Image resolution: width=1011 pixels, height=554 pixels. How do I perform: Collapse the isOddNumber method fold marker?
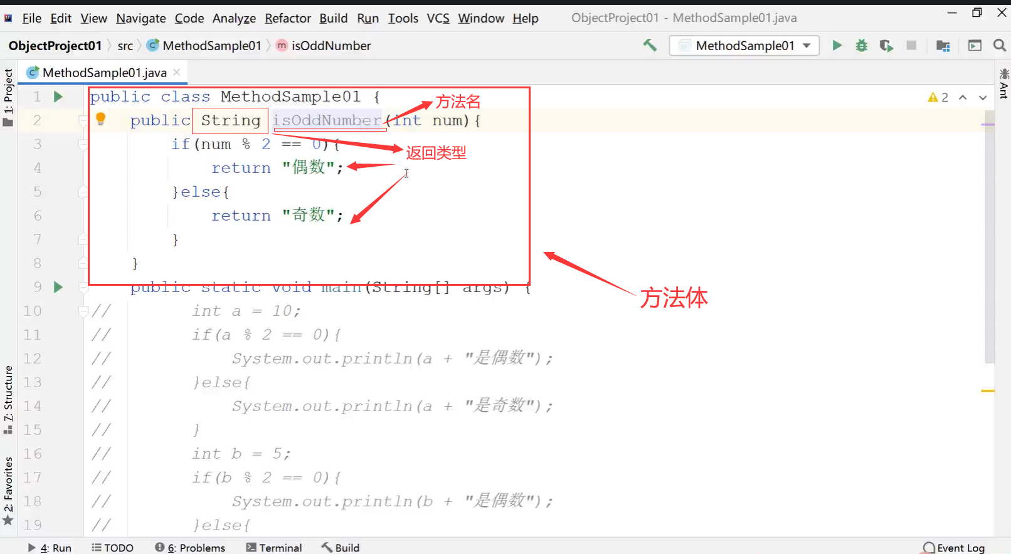83,120
